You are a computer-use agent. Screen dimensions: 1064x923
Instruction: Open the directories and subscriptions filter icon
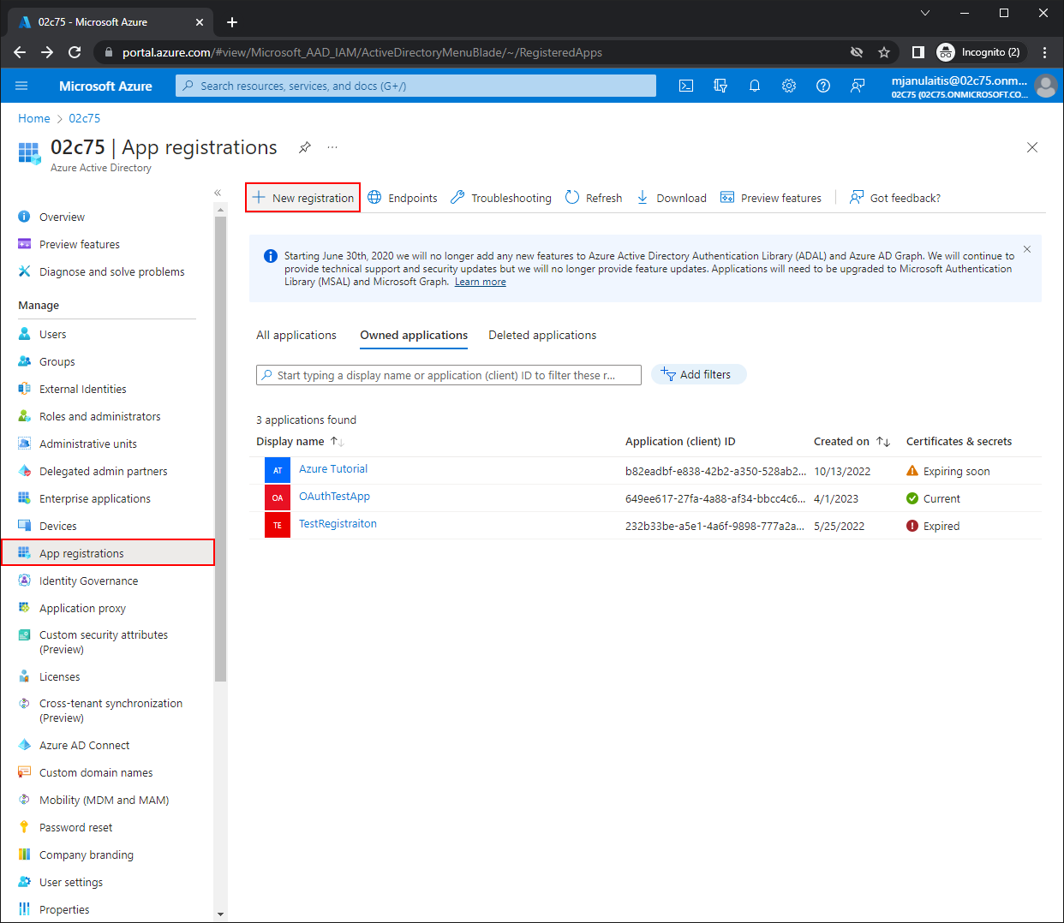coord(720,86)
